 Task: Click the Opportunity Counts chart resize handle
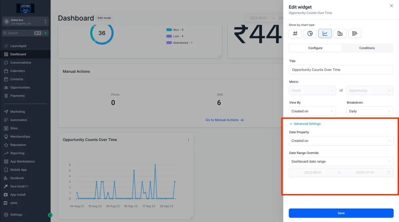pyautogui.click(x=191, y=217)
